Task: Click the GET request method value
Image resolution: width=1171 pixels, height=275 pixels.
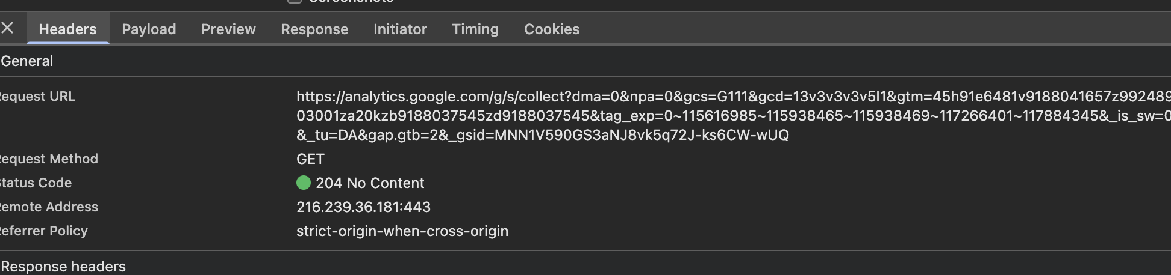Action: 310,159
